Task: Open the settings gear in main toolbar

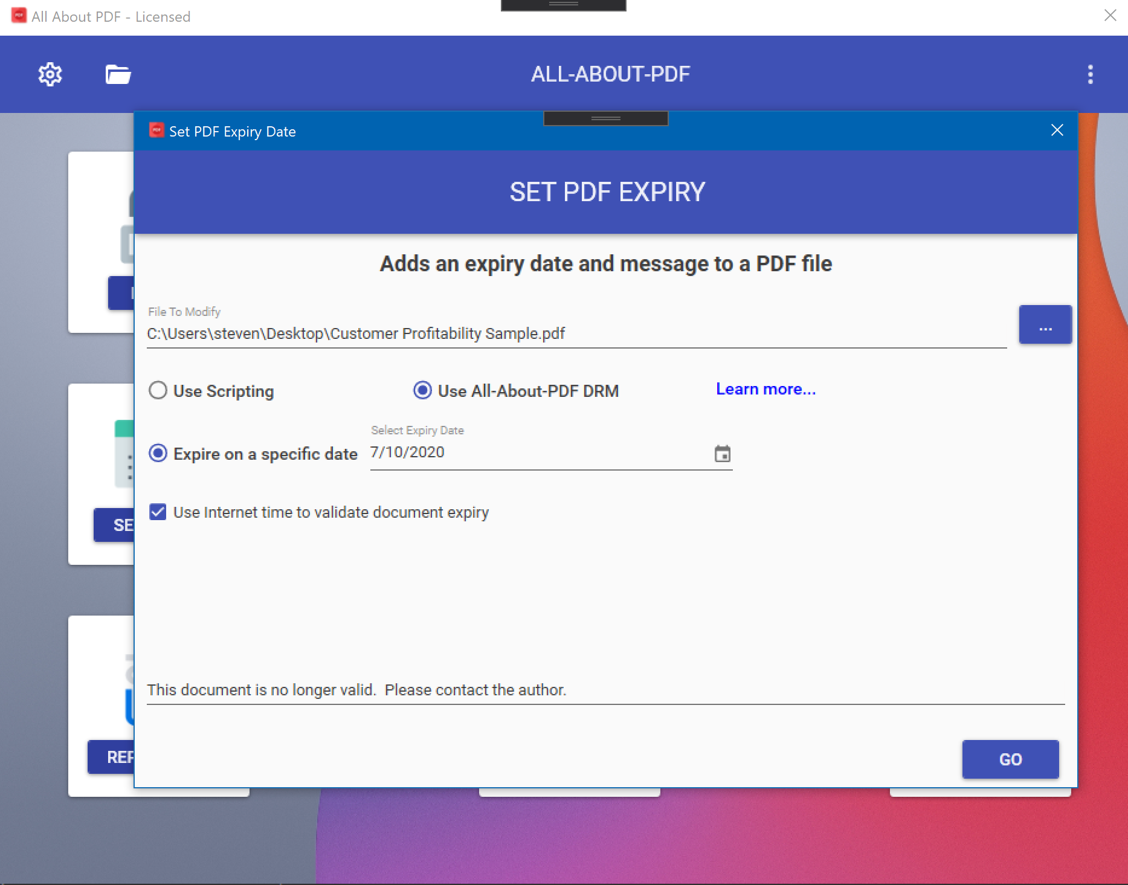Action: point(50,74)
